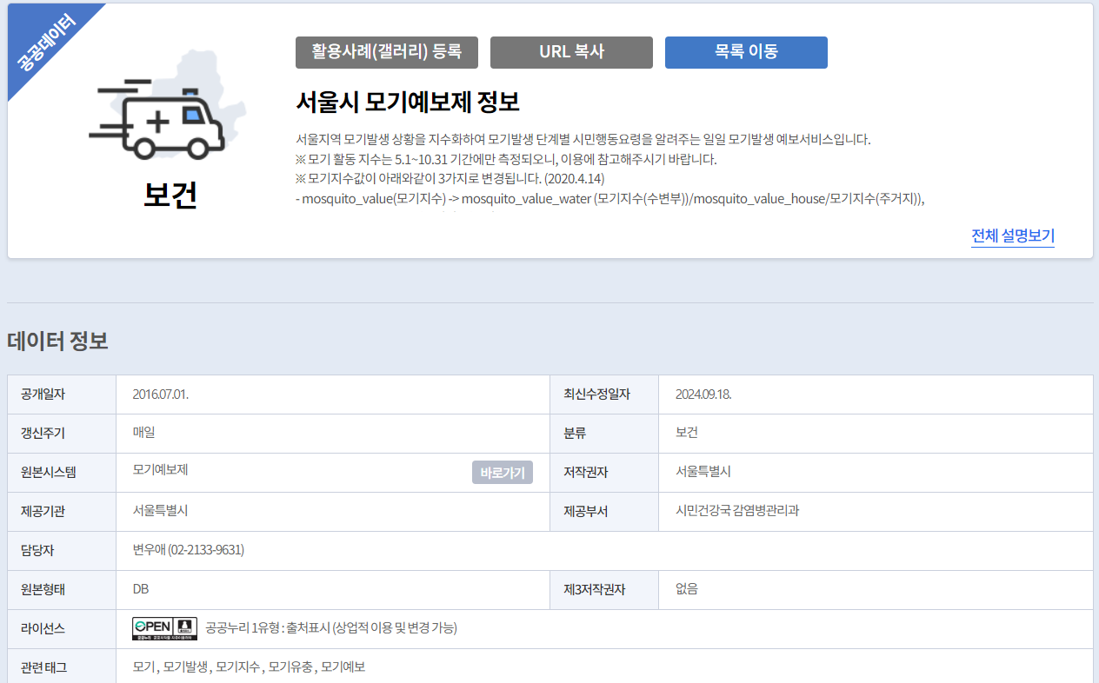
Task: Click the description line starting 서울지역 모기발생 상황을
Action: pos(583,139)
